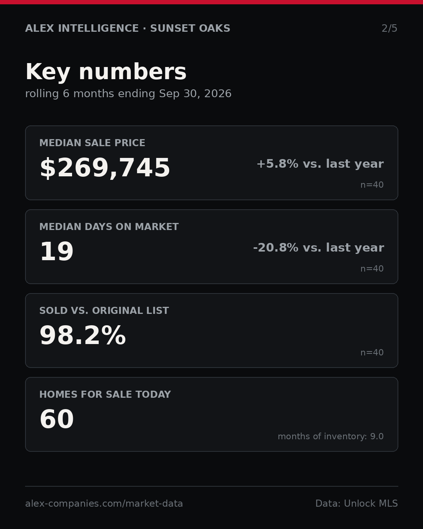Click the +5.8% vs. last year text
The image size is (423, 529).
[320, 164]
